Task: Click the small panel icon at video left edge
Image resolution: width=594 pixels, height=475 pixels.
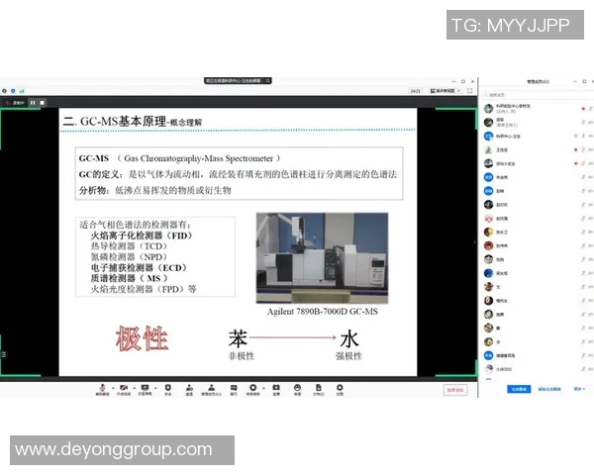Action: coord(3,354)
